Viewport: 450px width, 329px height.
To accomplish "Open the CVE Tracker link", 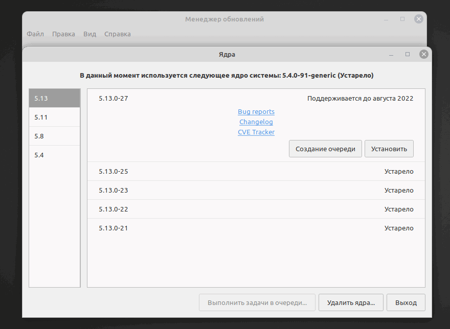I will 256,132.
